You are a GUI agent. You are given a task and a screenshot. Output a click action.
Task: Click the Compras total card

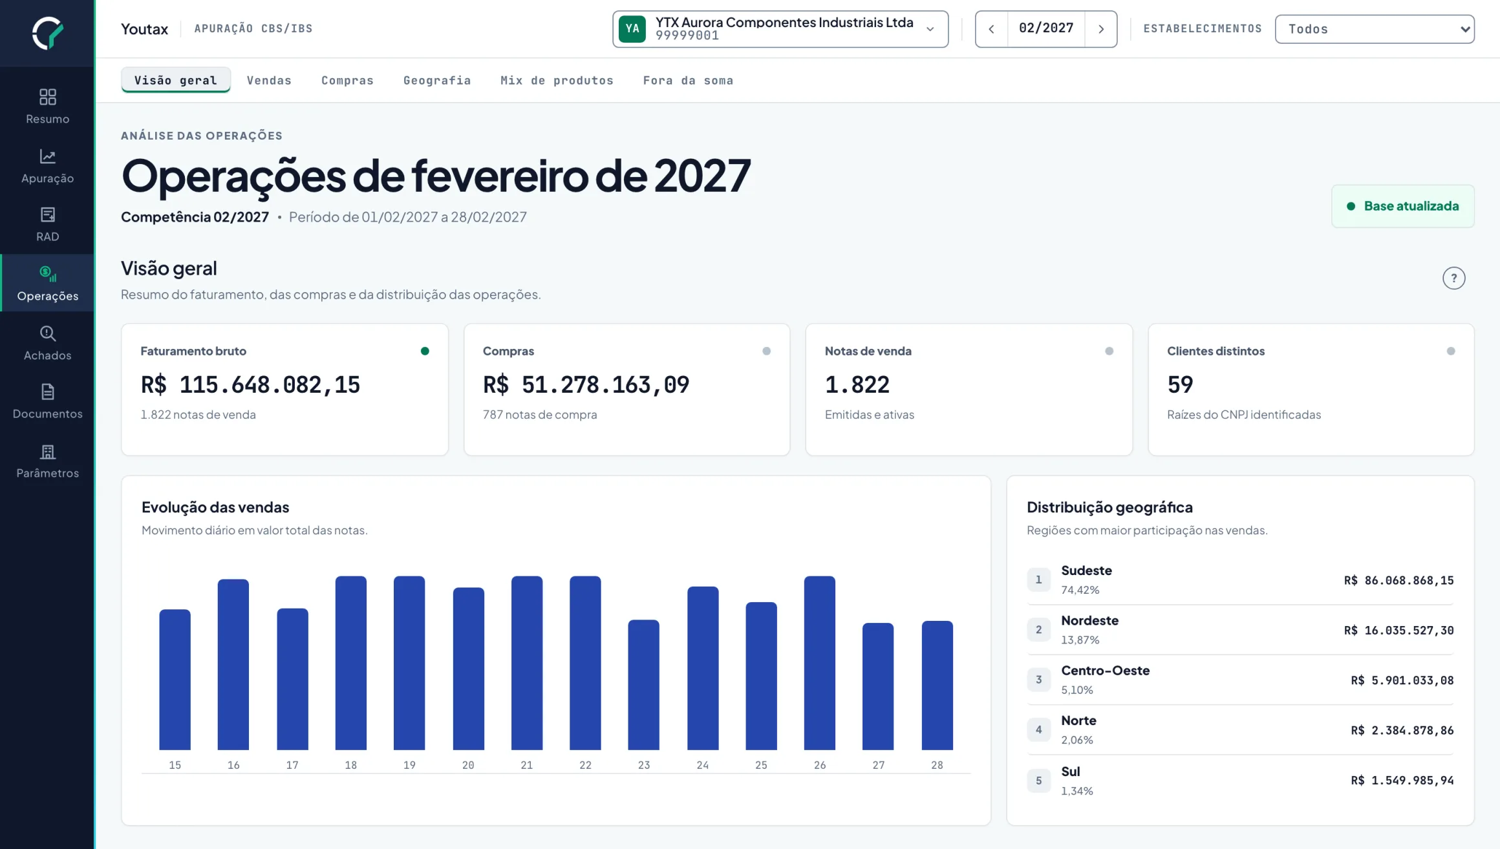click(627, 390)
